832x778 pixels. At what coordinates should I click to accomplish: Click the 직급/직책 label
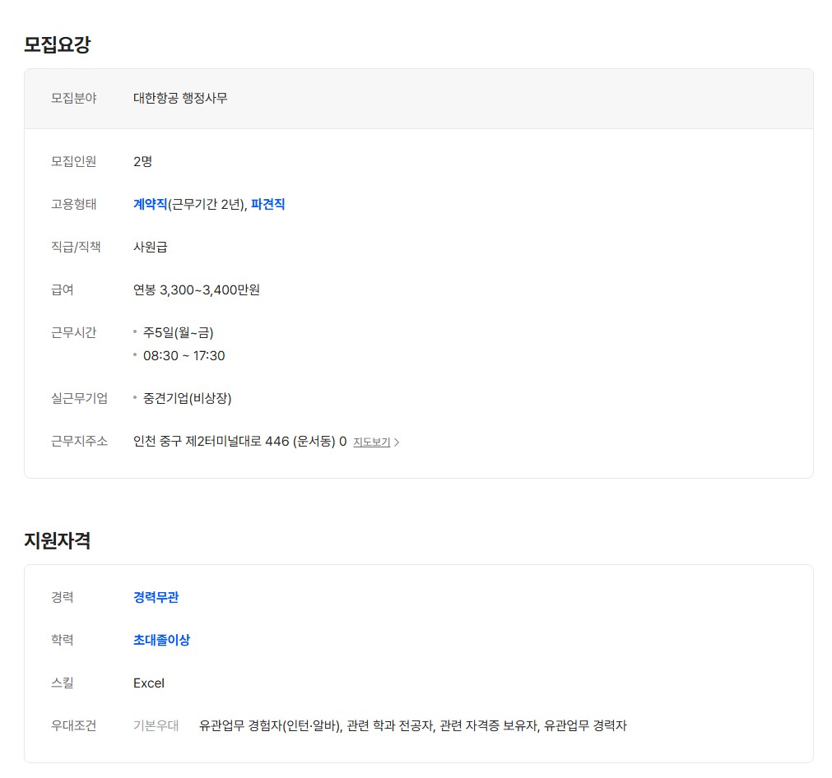(76, 248)
